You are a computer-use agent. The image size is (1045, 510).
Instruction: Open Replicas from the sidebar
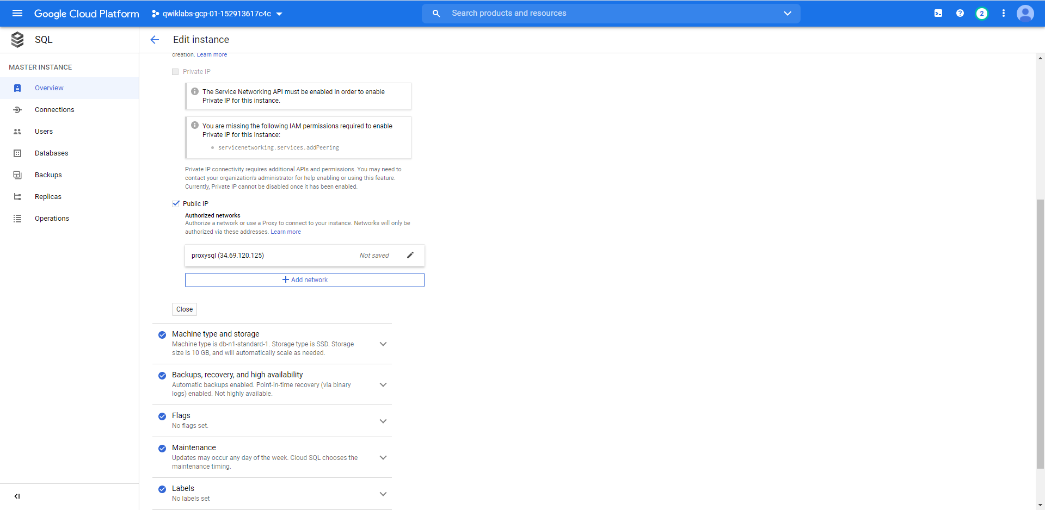click(69, 197)
